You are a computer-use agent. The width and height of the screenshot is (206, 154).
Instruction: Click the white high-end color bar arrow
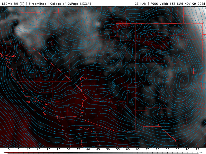(200, 153)
